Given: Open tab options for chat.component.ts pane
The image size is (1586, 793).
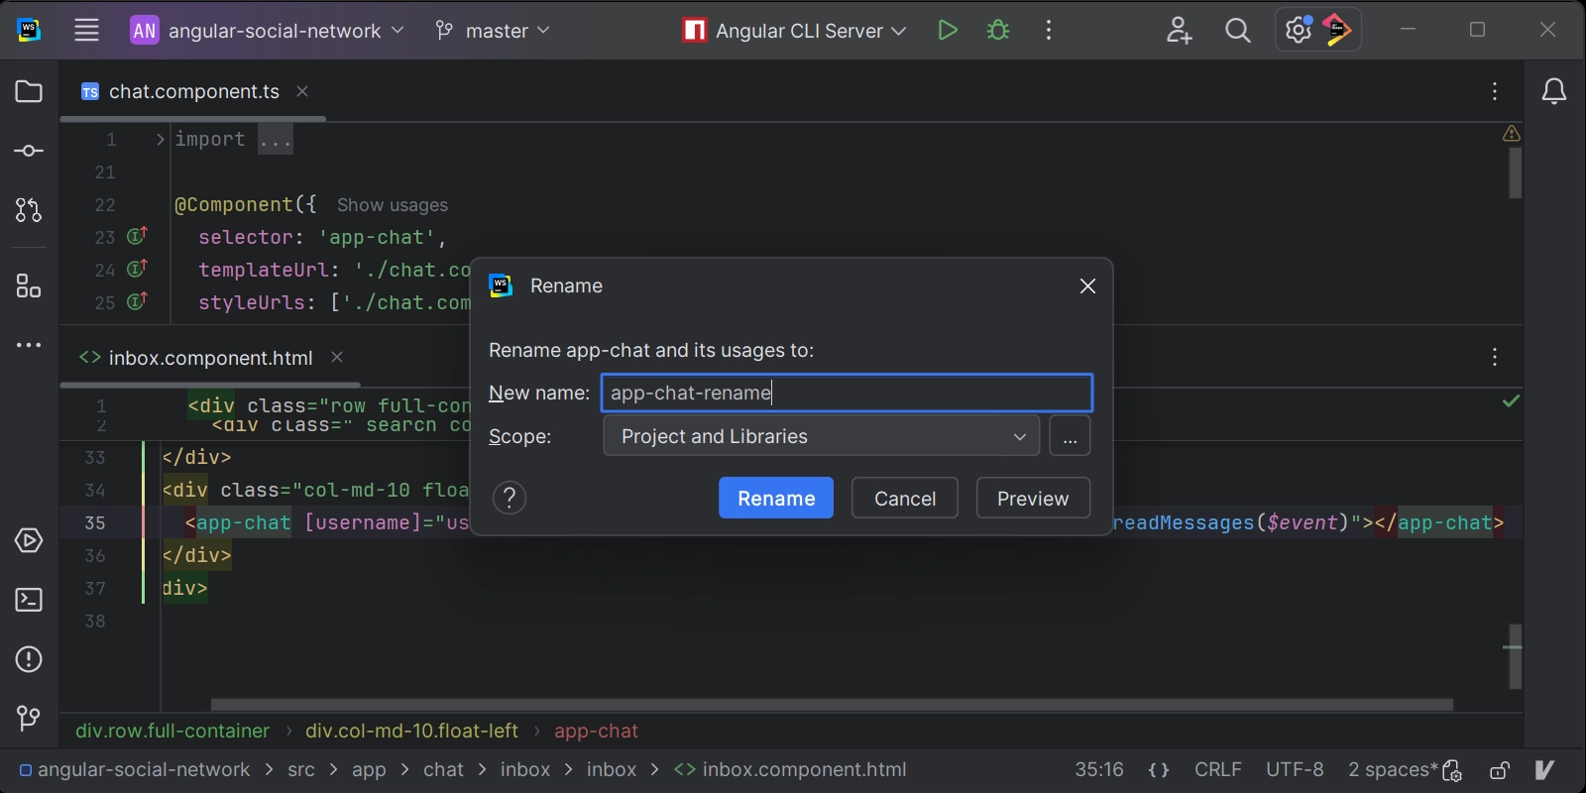Looking at the screenshot, I should click(1495, 91).
